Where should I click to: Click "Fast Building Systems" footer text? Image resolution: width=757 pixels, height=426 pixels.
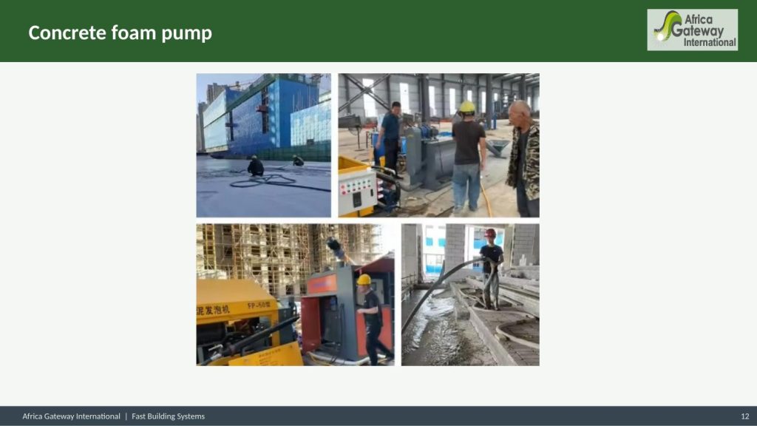click(x=168, y=416)
